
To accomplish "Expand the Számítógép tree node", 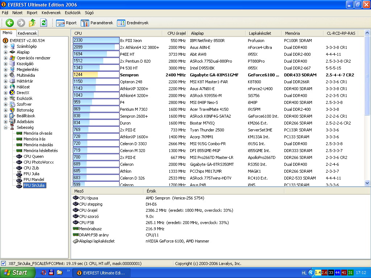I will (x=5, y=46).
